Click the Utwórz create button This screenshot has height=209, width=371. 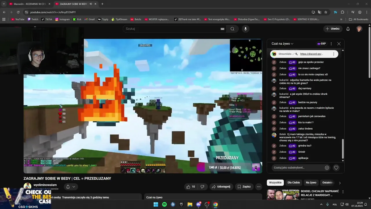pos(333,29)
